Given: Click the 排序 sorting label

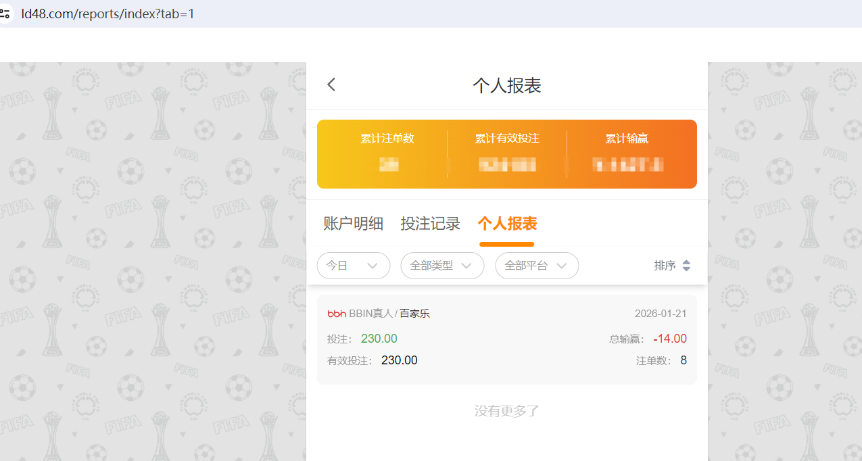Looking at the screenshot, I should click(x=665, y=266).
